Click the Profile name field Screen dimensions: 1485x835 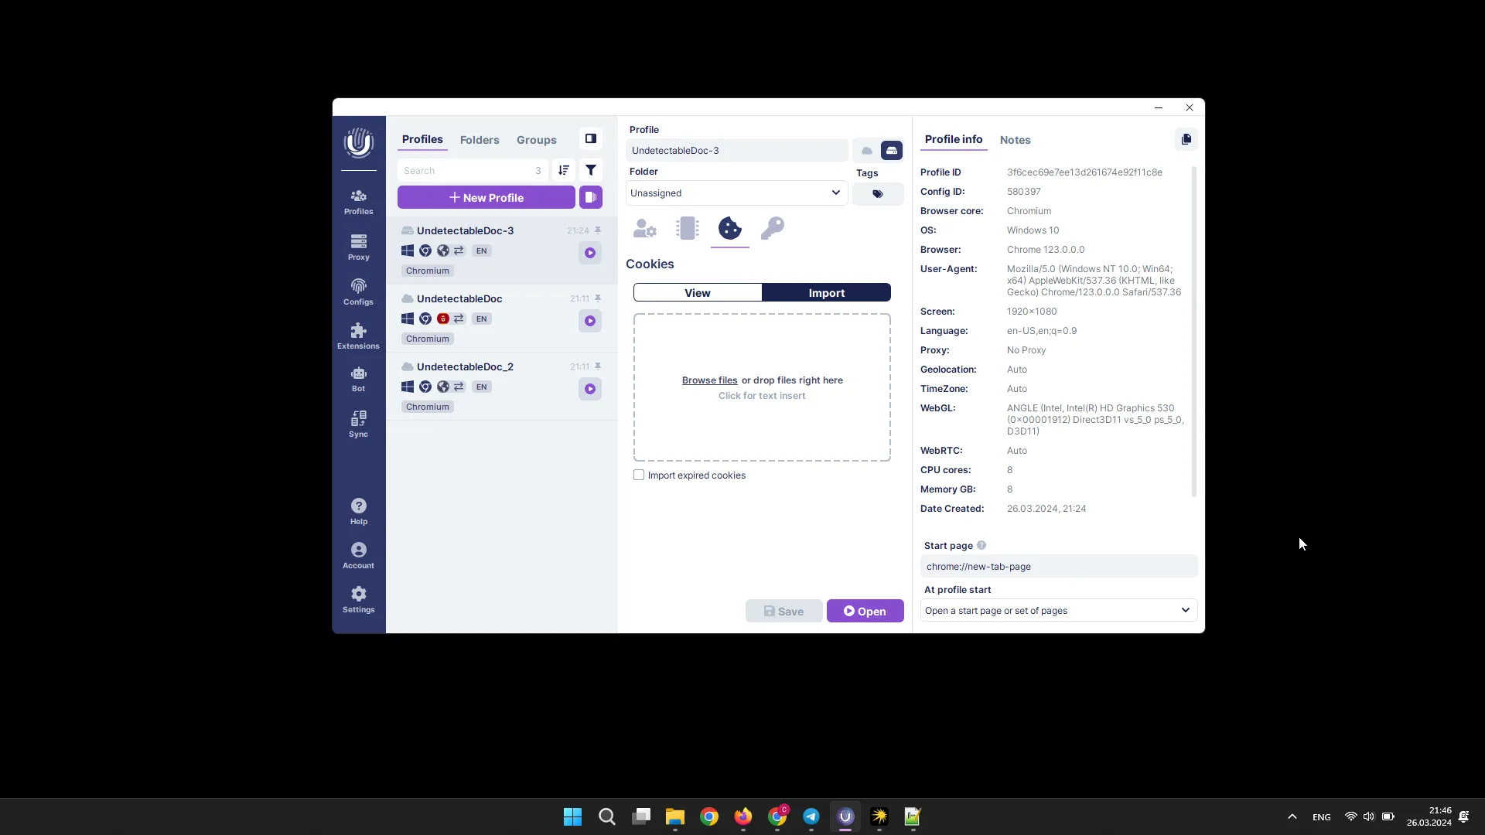(x=736, y=150)
